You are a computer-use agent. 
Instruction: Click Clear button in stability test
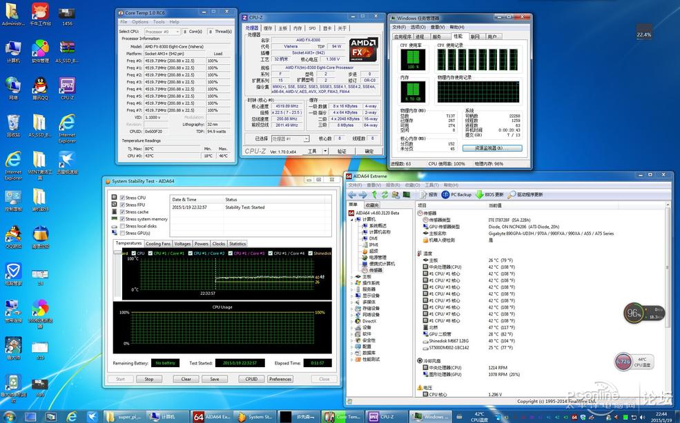186,379
